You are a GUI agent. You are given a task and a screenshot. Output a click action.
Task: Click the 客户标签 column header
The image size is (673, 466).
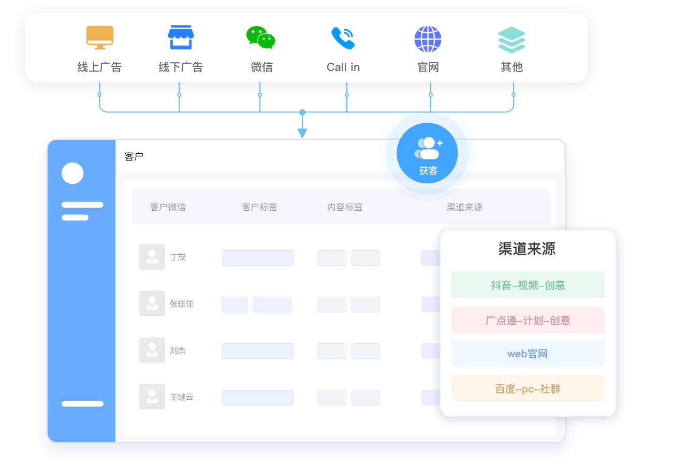[x=259, y=207]
